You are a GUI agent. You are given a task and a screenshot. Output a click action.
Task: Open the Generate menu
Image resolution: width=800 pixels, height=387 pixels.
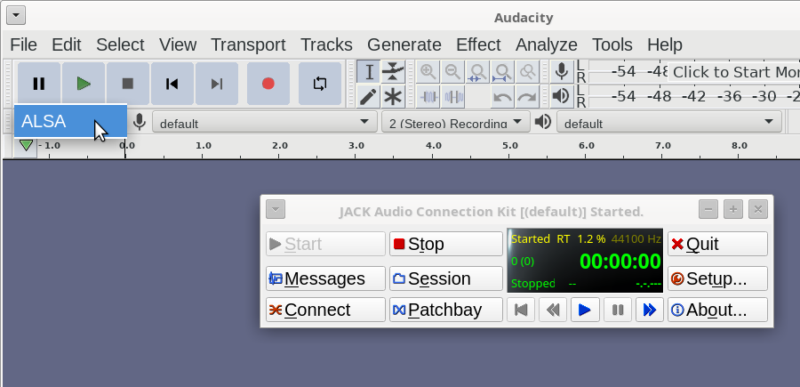404,44
